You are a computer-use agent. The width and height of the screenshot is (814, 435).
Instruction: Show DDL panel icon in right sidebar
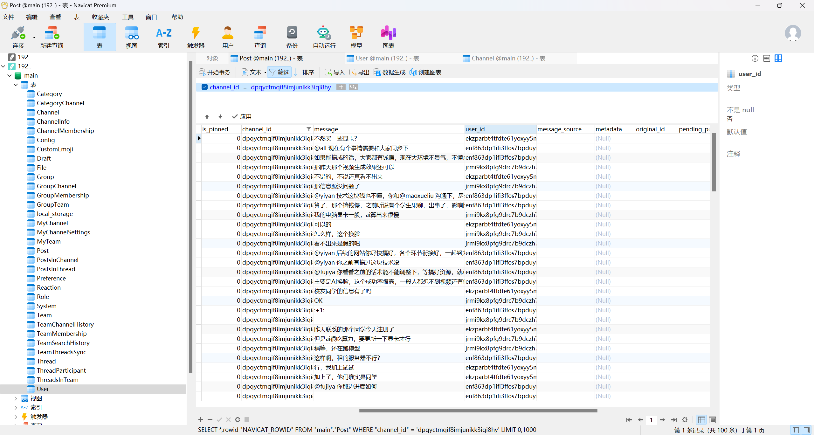pos(767,58)
